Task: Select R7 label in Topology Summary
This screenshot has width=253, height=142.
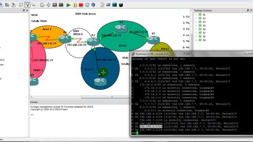Action: tap(204, 33)
